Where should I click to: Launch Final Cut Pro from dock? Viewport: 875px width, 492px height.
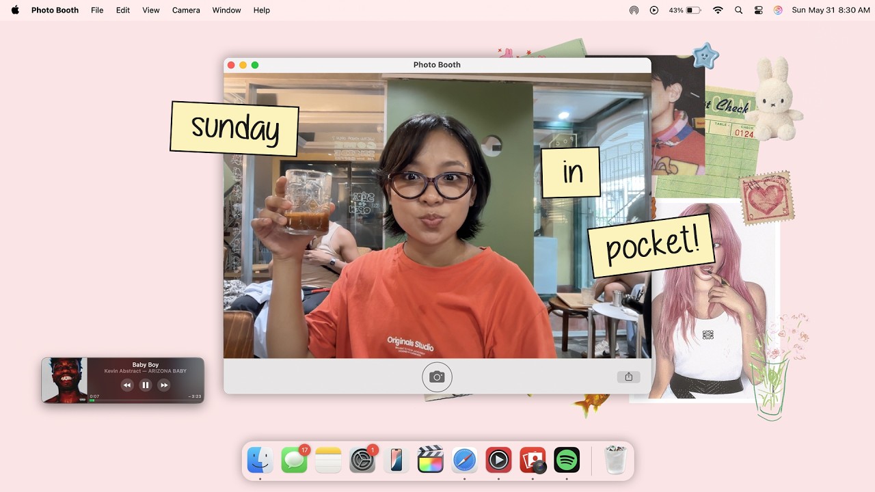click(431, 460)
